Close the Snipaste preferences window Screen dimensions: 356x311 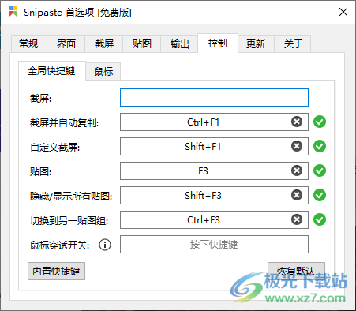343,12
